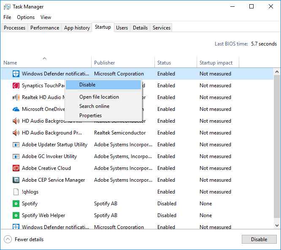281x250 pixels.
Task: Switch to the Performance tab
Action: click(x=45, y=28)
